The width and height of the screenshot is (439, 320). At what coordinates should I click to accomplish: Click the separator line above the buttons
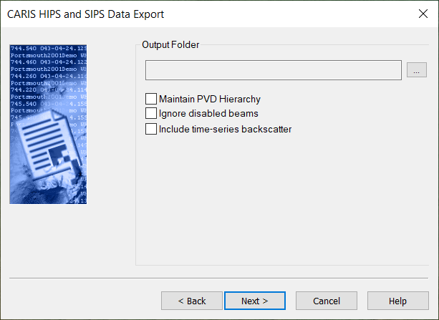point(219,276)
